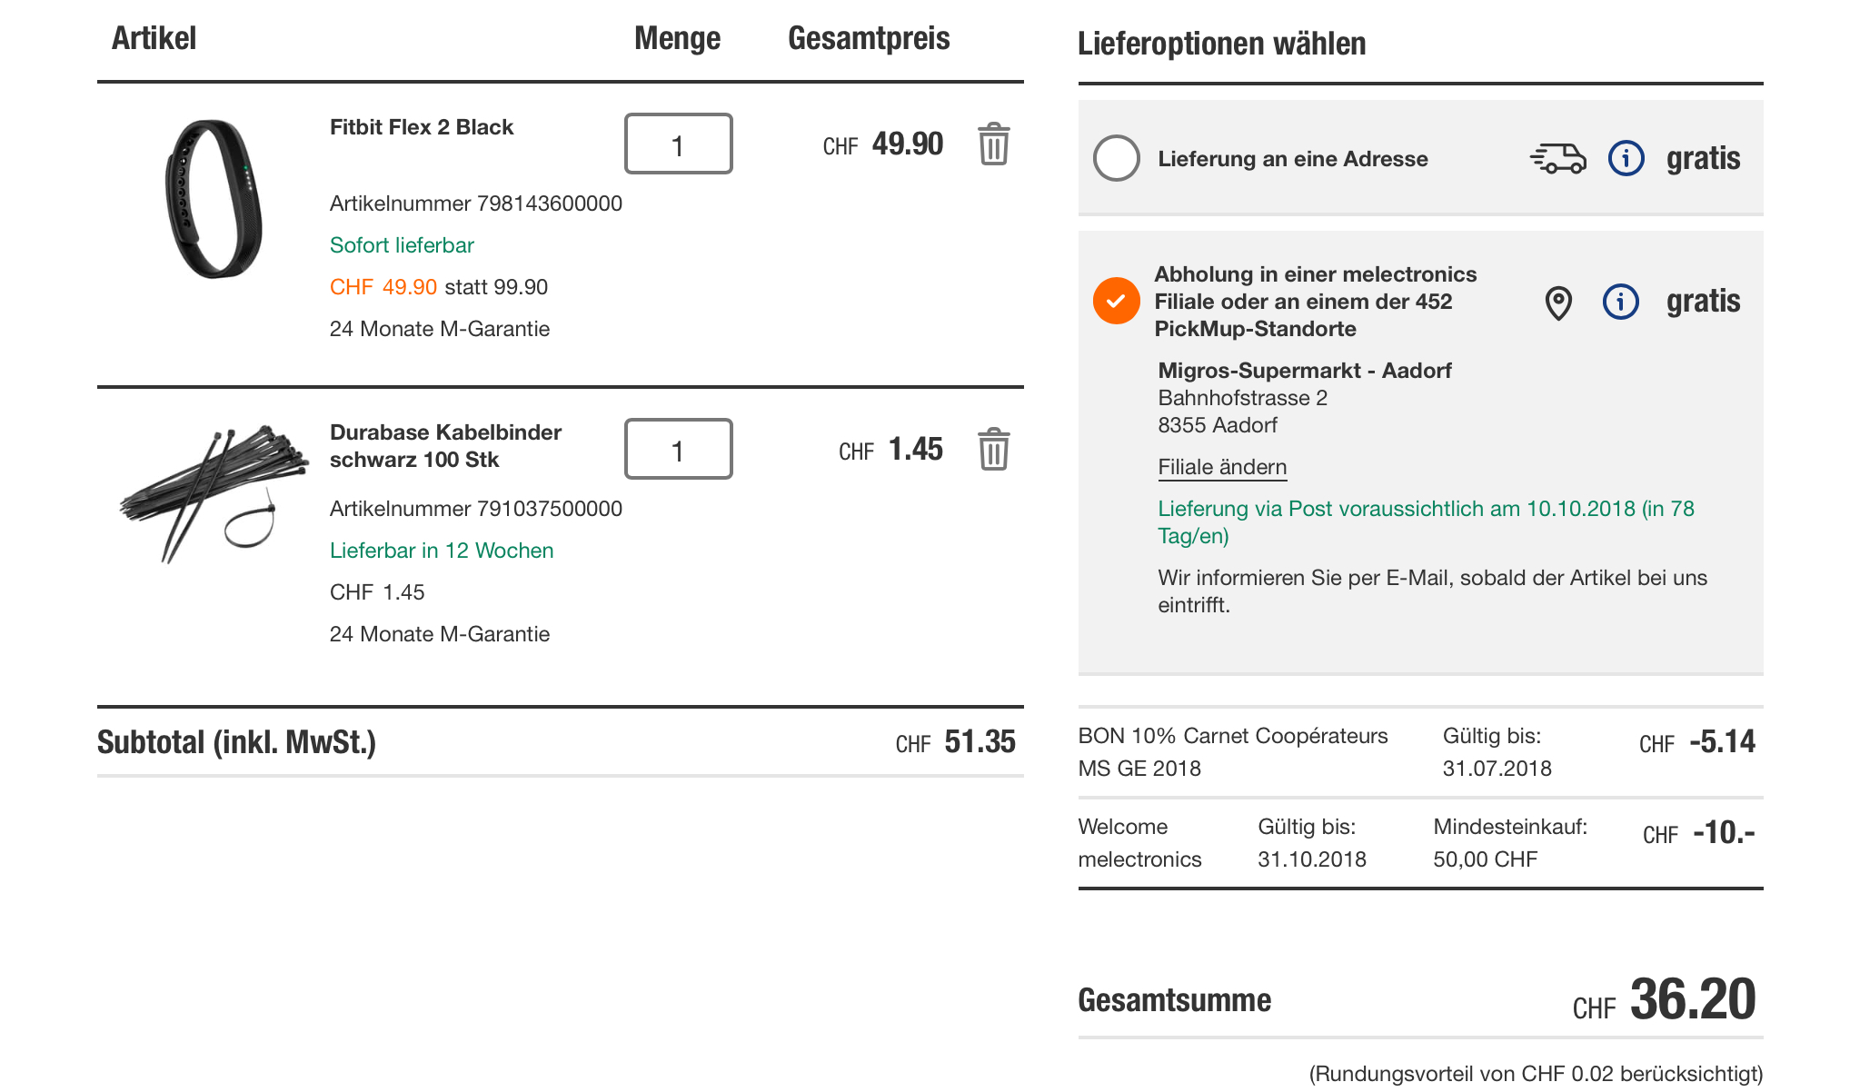Open info icon for store pickup
This screenshot has height=1092, width=1850.
[x=1620, y=302]
